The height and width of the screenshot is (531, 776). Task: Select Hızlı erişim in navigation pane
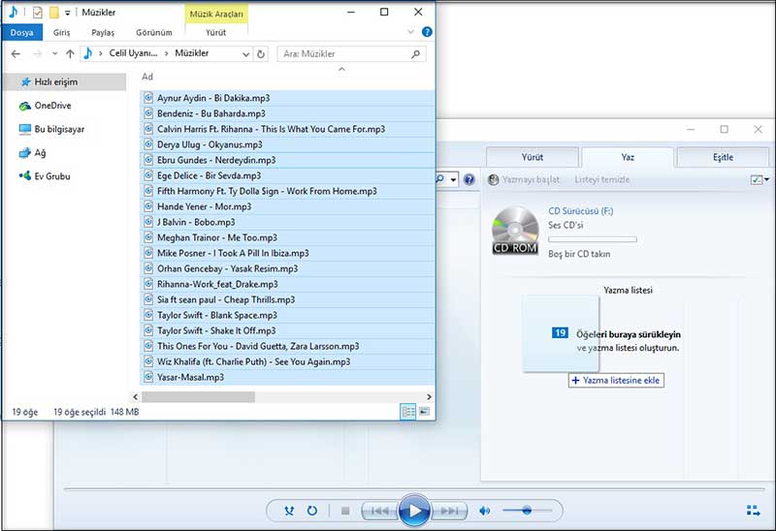55,82
